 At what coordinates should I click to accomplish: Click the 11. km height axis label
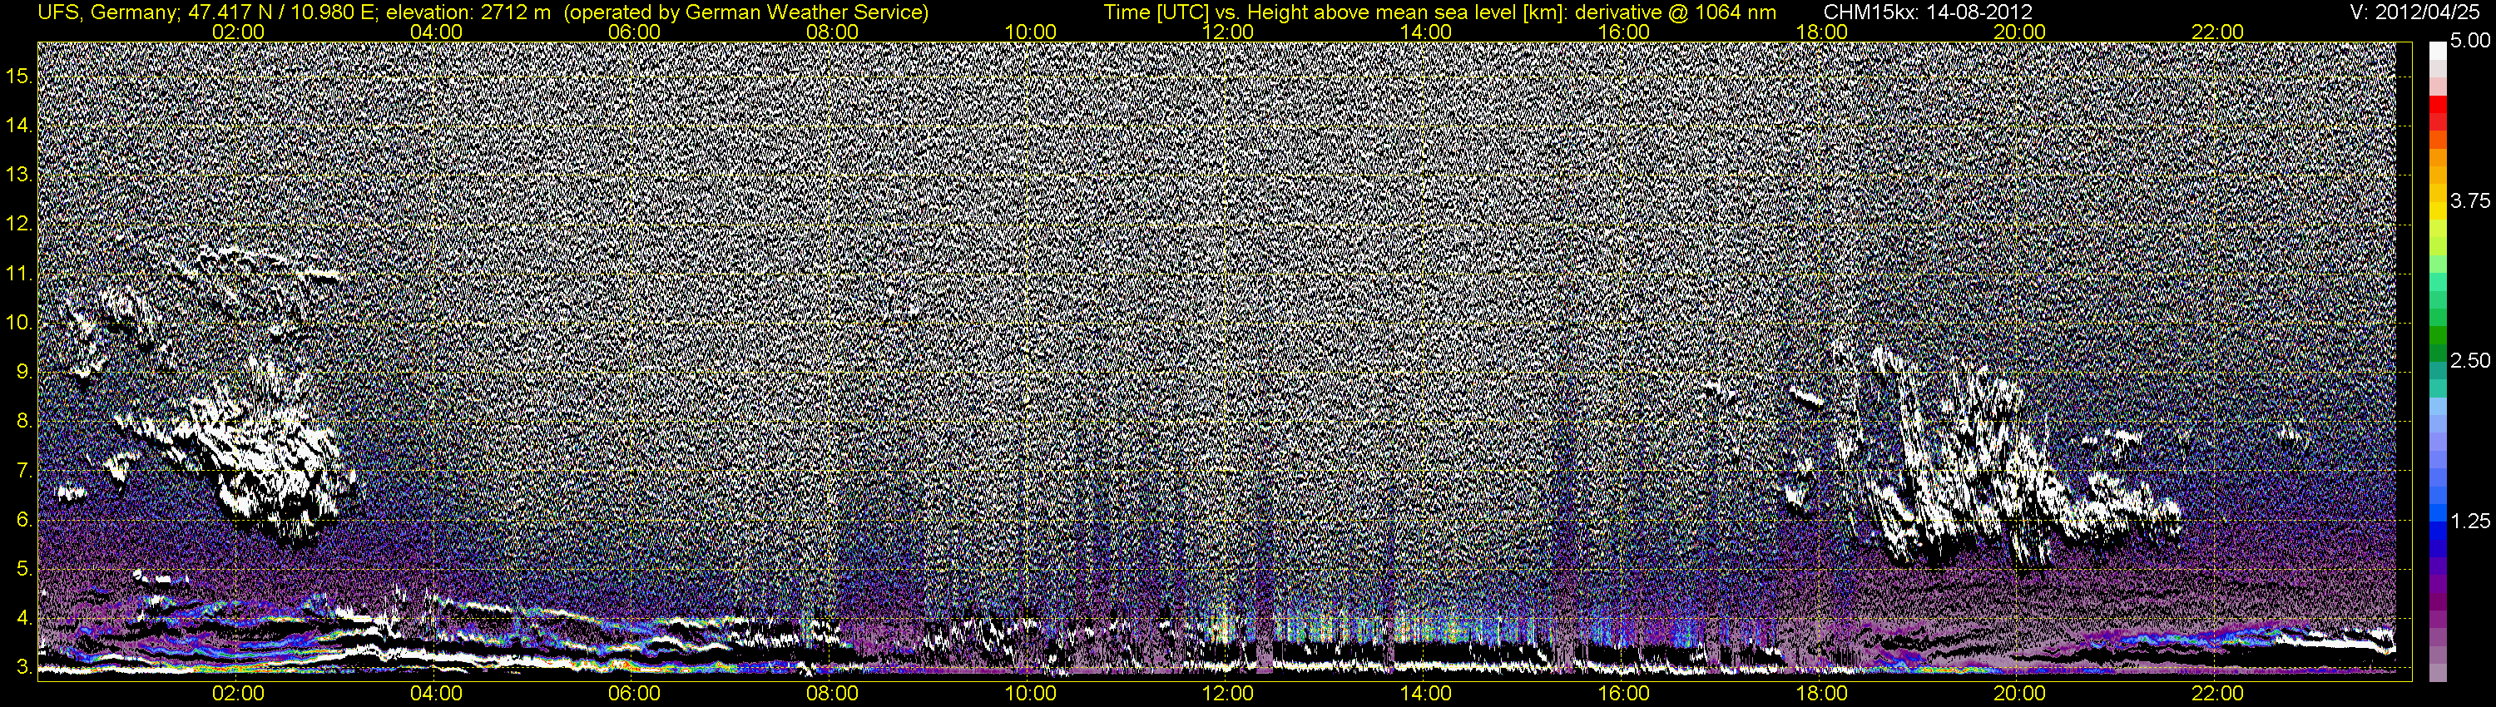coord(19,274)
